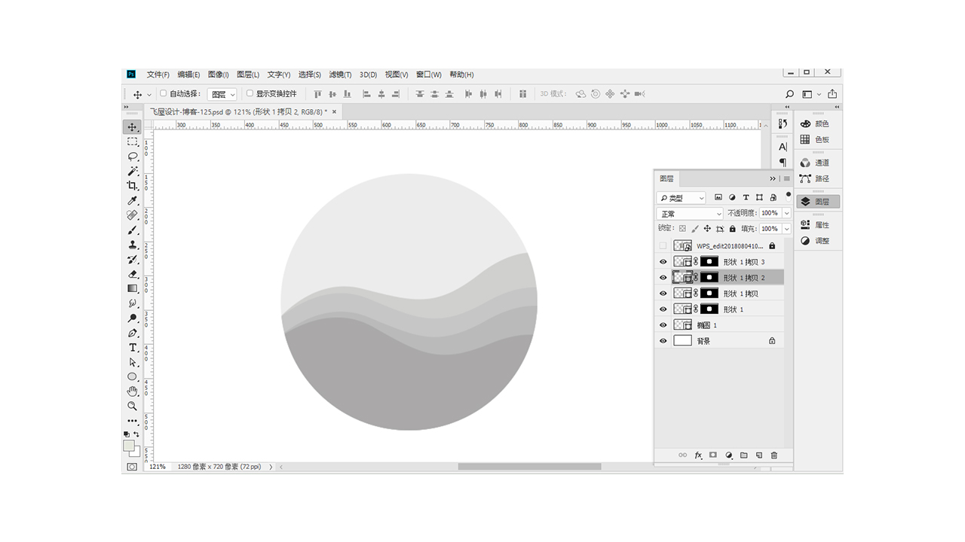Viewport: 965px width, 542px height.
Task: Select the Horizontal Type tool
Action: coord(133,348)
